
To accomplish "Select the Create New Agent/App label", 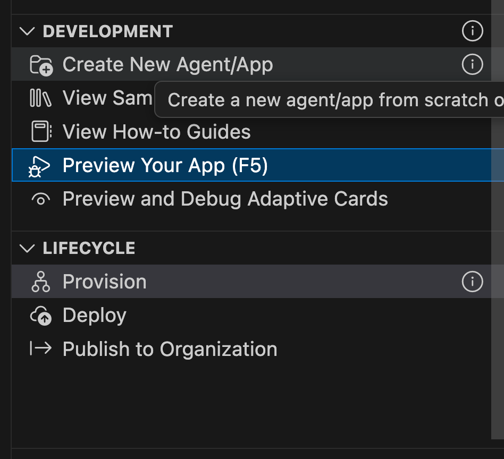I will pyautogui.click(x=167, y=65).
